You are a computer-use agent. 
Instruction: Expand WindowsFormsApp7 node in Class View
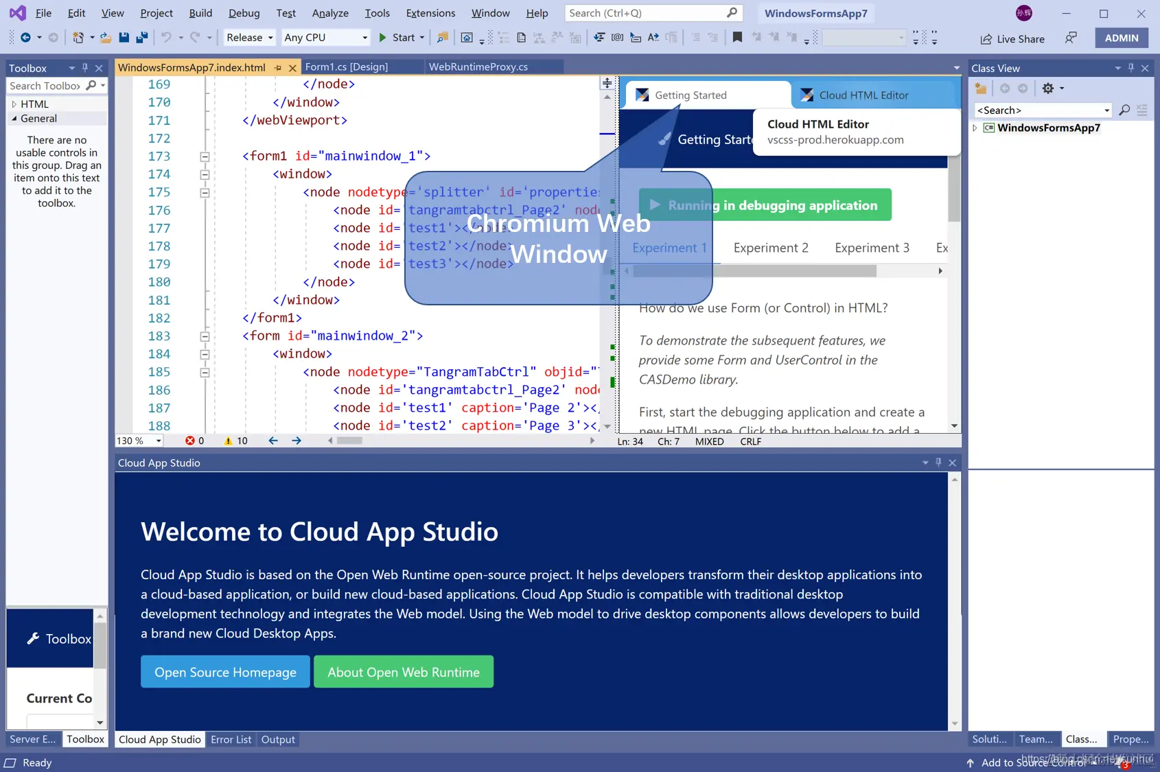975,128
